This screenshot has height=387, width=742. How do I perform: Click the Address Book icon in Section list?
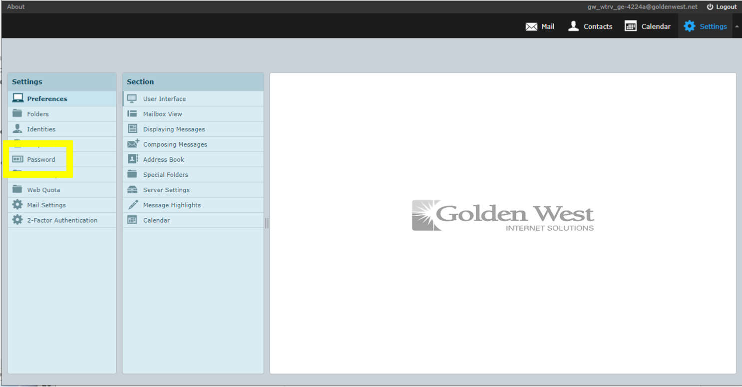click(x=132, y=159)
